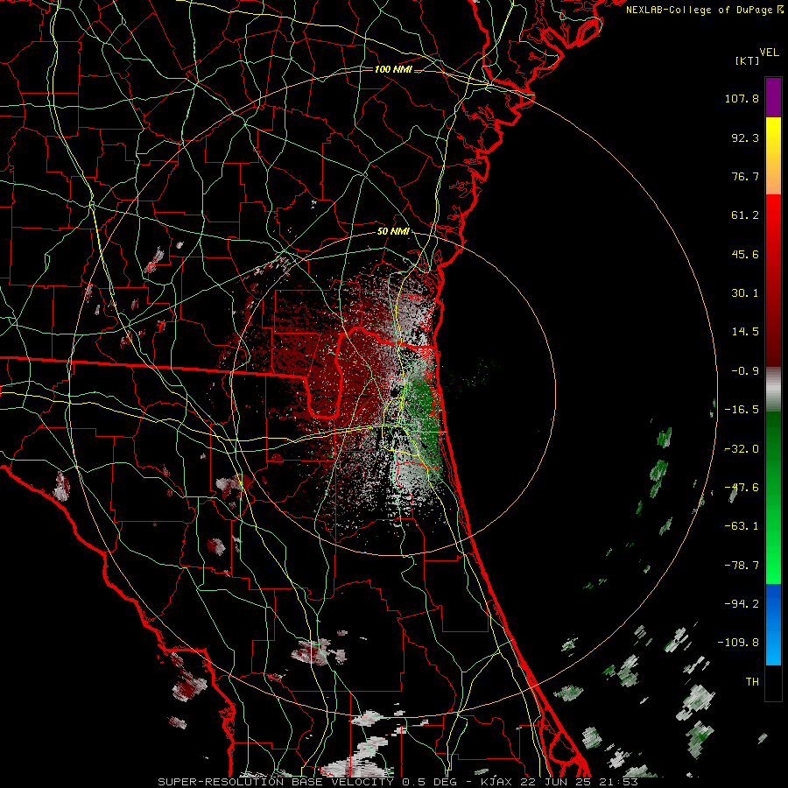Screen dimensions: 788x788
Task: Click the Super-Resolution Base Velocity caption text
Action: coord(398,782)
